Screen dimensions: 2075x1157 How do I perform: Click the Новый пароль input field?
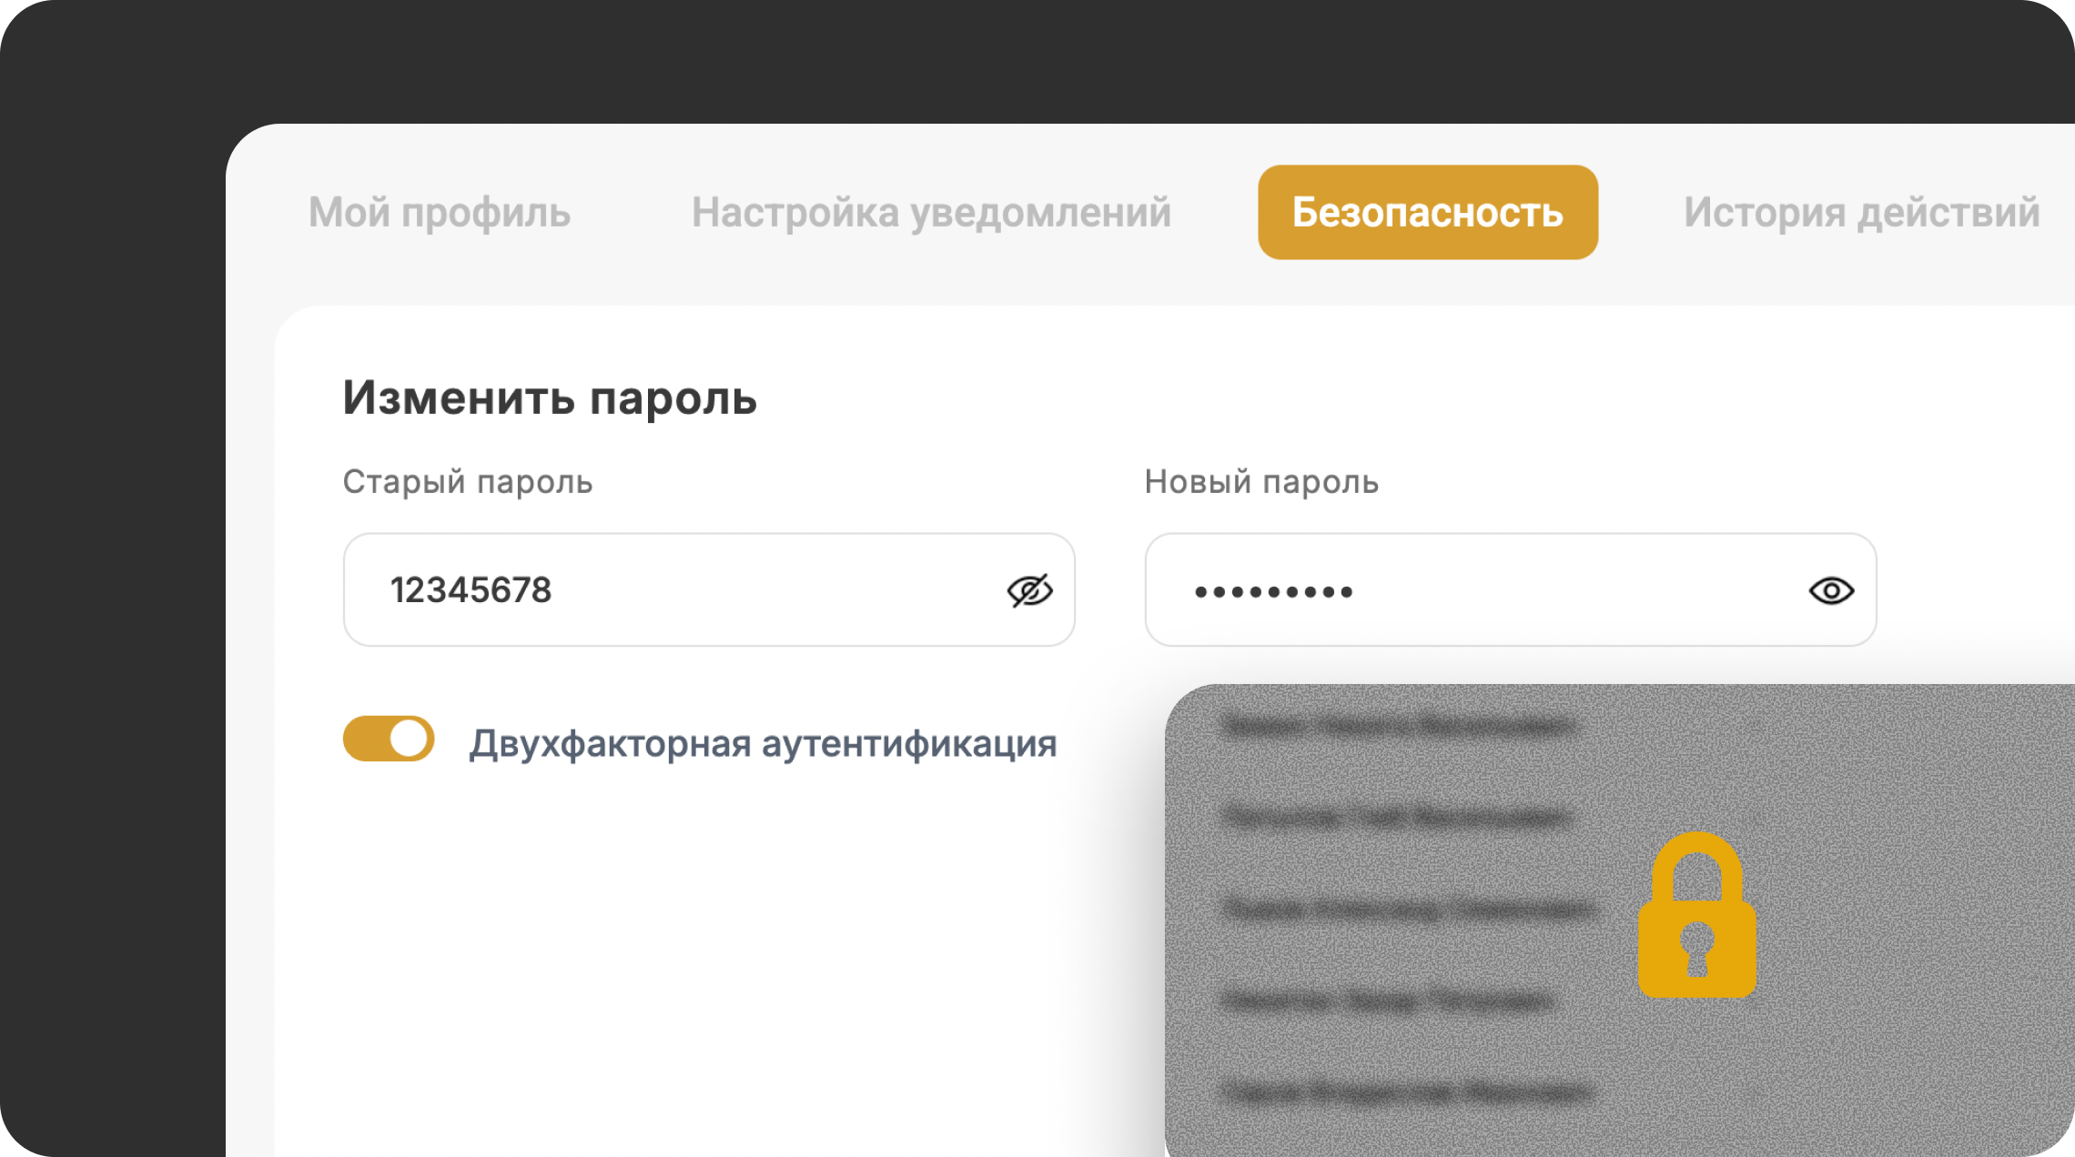click(x=1511, y=589)
